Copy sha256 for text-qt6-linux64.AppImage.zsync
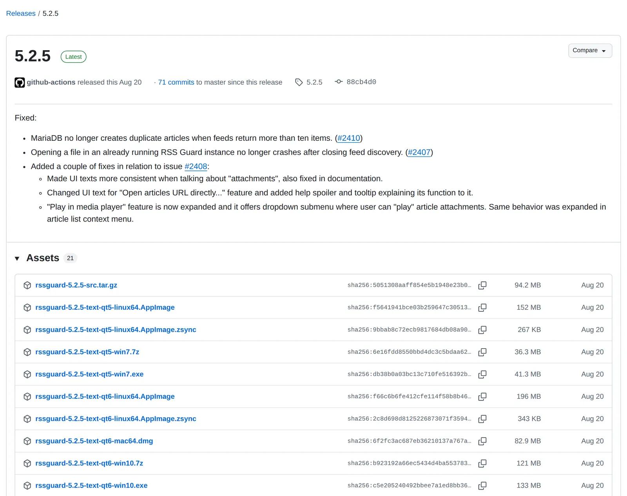The height and width of the screenshot is (496, 627). [x=482, y=419]
